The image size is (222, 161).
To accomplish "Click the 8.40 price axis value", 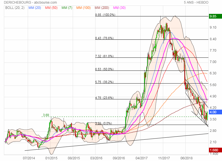I will [213, 39].
